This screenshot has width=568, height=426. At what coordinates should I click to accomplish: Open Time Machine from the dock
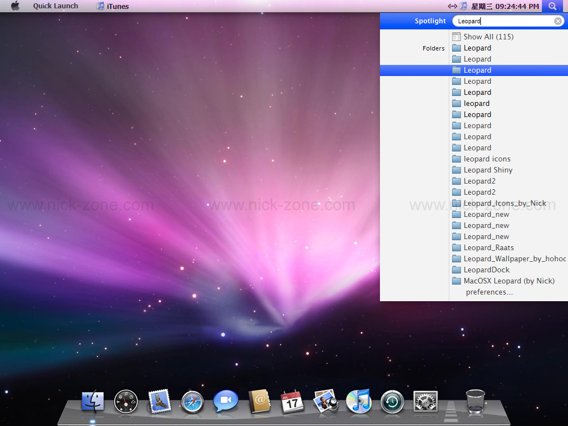[392, 402]
